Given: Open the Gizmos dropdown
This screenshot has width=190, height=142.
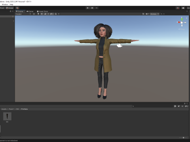Looking at the screenshot, I should click(154, 14).
